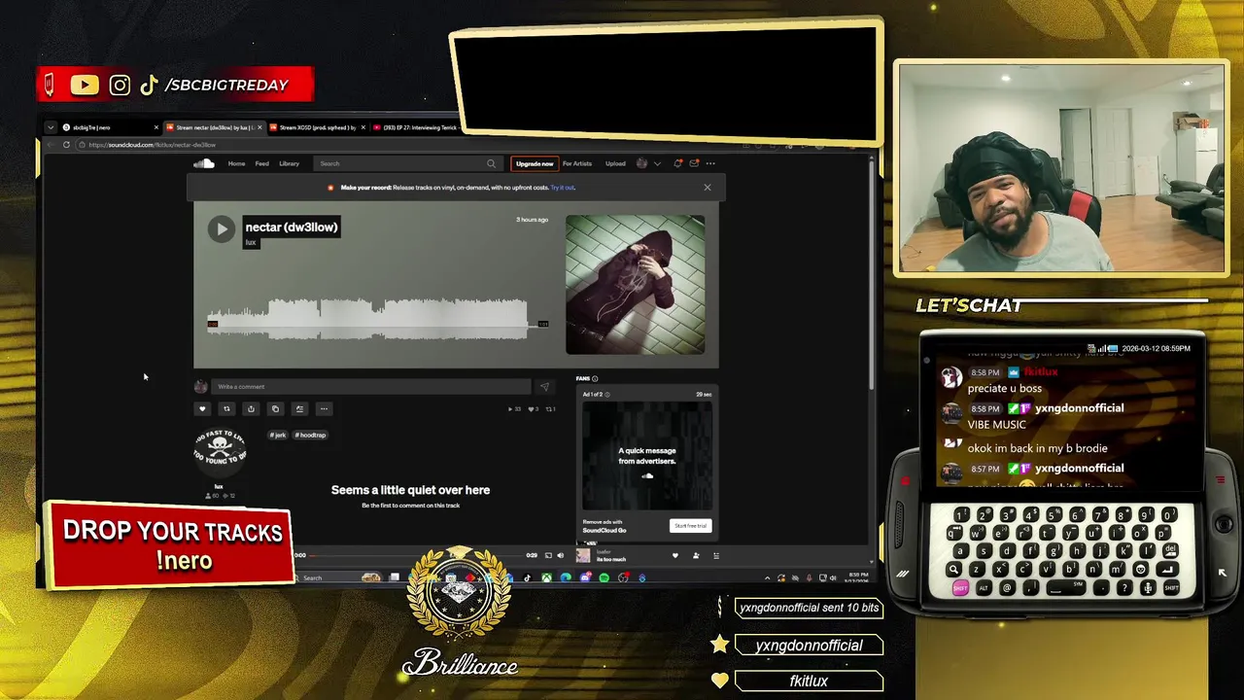The image size is (1244, 700).
Task: Seek on the bottom player progress bar
Action: pyautogui.click(x=416, y=555)
